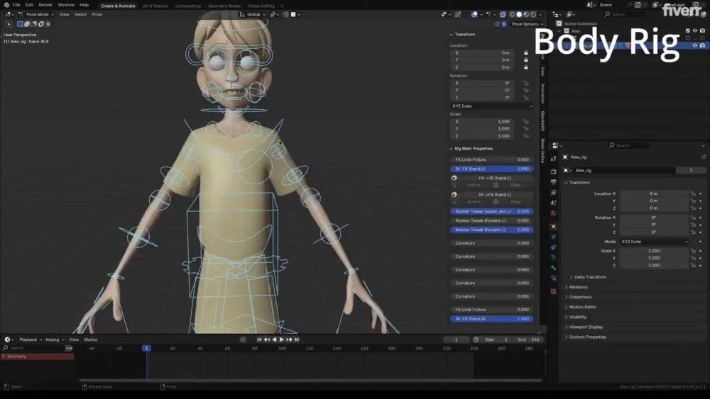Image resolution: width=710 pixels, height=399 pixels.
Task: Choose solid viewport shading
Action: tap(520, 14)
